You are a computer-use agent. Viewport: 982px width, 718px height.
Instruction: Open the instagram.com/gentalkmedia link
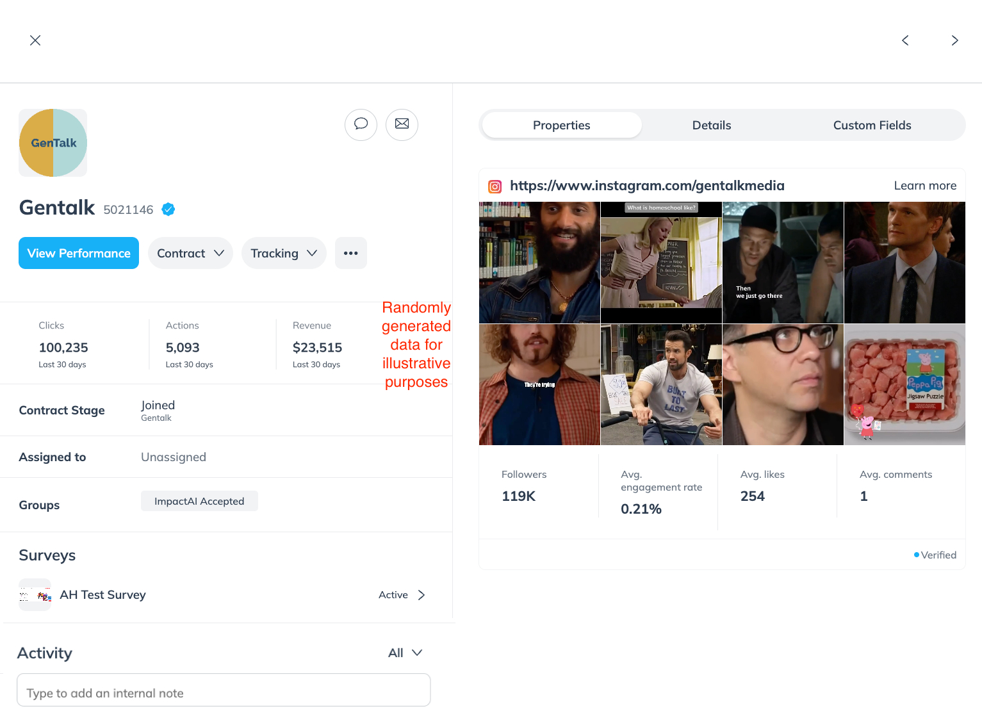pos(647,186)
